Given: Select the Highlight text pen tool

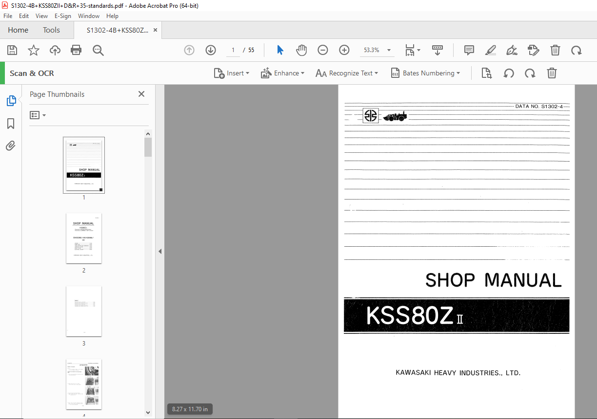Looking at the screenshot, I should tap(491, 50).
